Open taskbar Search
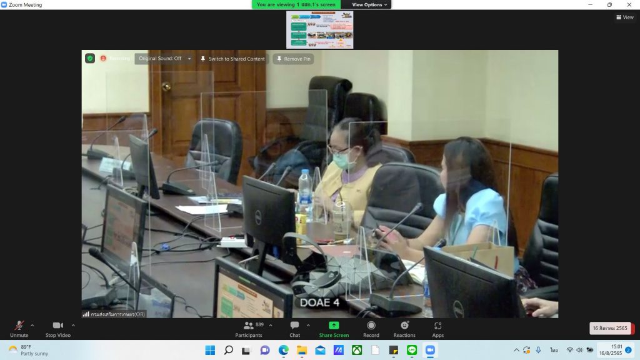The image size is (640, 360). click(x=229, y=350)
